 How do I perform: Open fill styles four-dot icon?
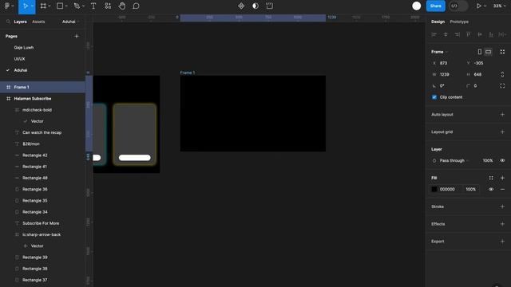point(491,178)
